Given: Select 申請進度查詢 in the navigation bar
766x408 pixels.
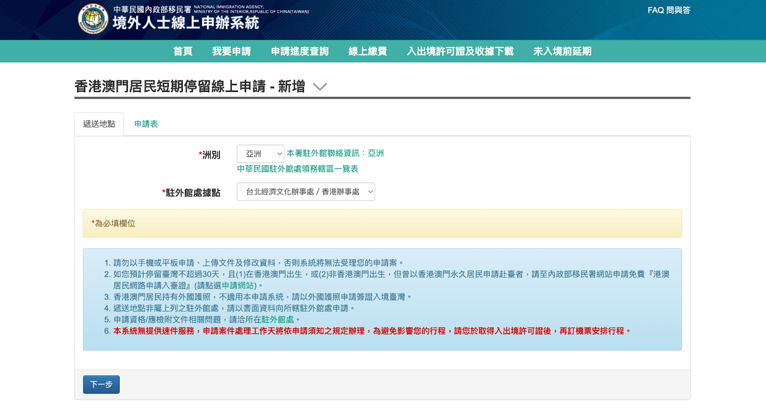Looking at the screenshot, I should pos(300,51).
